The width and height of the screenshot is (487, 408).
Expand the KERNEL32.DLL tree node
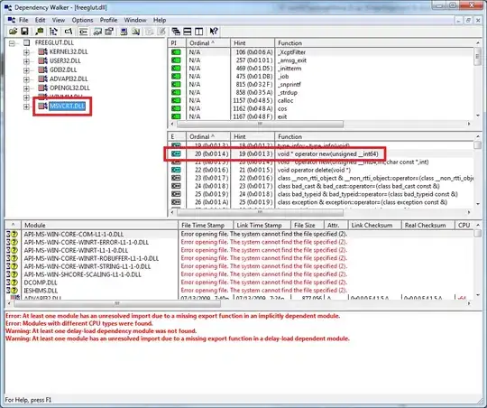tap(26, 52)
